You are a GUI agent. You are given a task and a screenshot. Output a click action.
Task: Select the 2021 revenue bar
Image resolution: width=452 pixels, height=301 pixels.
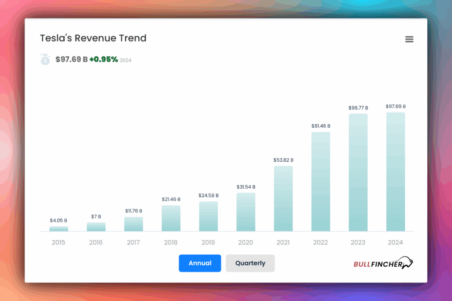tap(283, 198)
